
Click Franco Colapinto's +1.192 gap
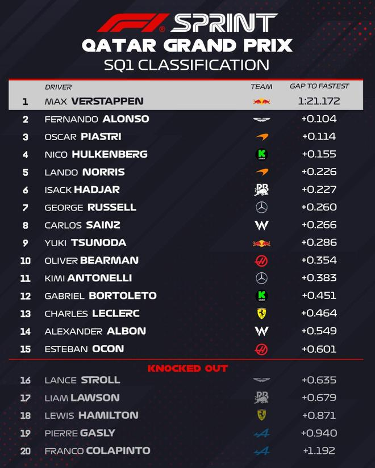coord(319,451)
